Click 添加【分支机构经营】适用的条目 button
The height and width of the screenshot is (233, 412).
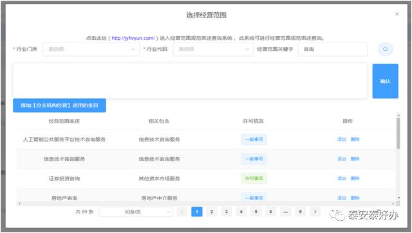point(59,106)
